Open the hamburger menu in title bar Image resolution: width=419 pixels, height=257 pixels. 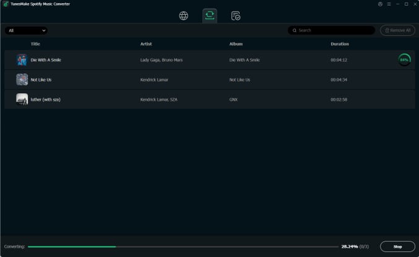[389, 4]
